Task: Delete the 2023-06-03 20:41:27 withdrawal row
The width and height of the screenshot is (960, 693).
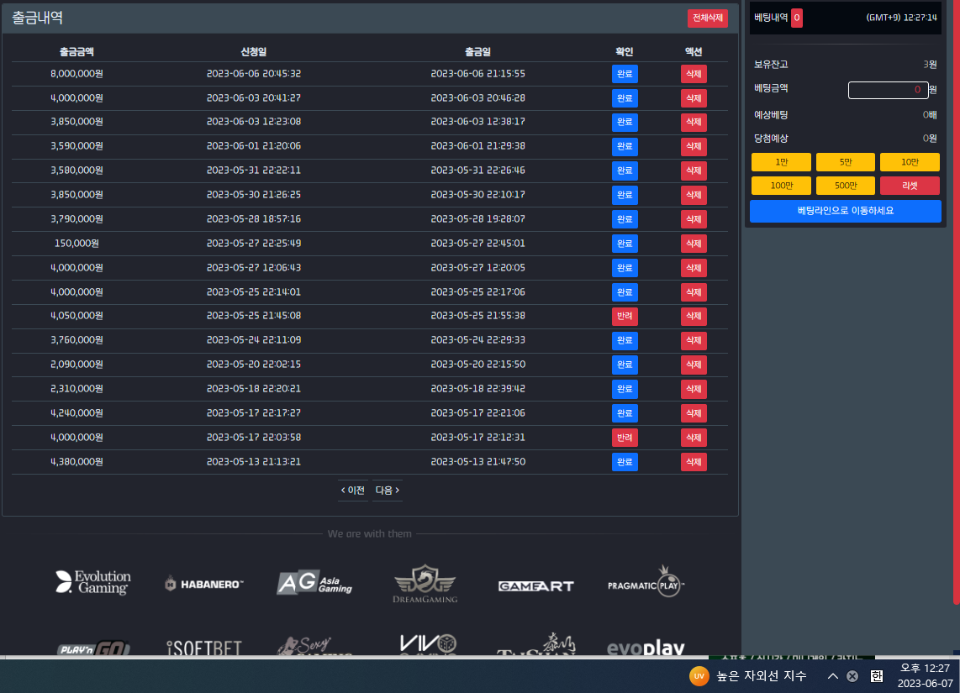Action: 694,98
